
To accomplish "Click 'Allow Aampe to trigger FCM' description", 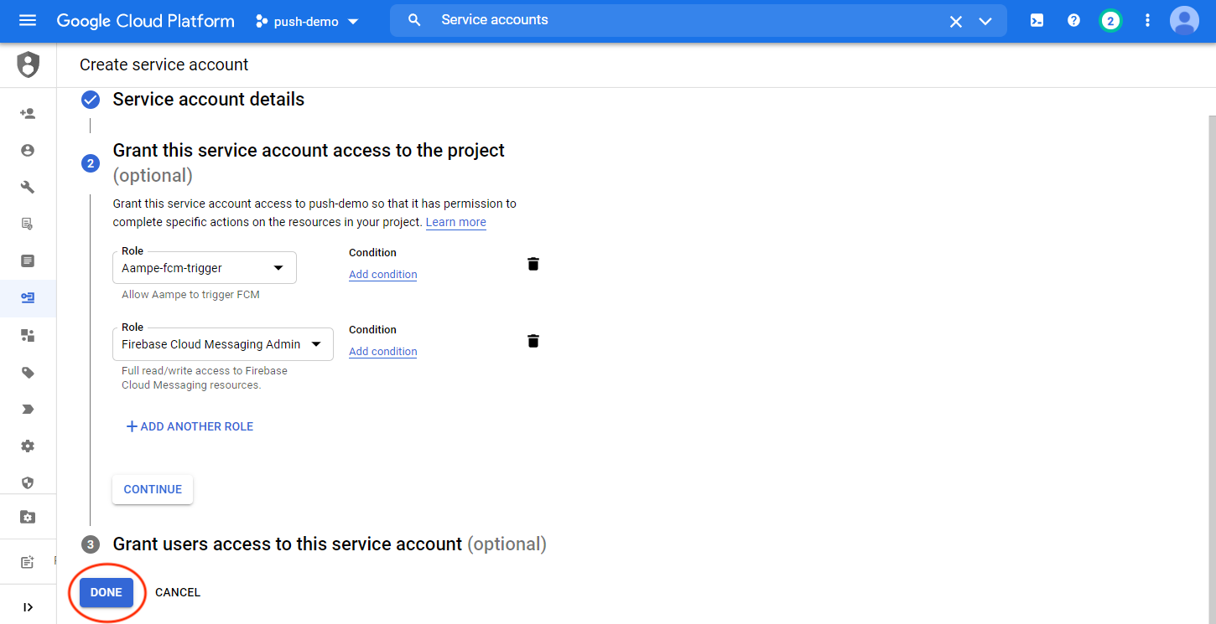I will tap(191, 295).
